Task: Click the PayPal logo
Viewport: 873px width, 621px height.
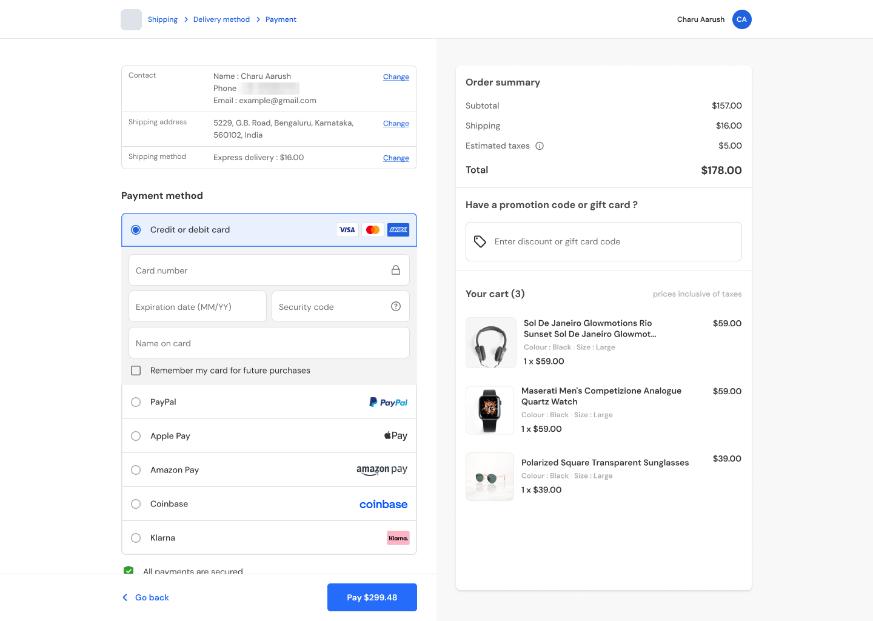Action: click(388, 402)
